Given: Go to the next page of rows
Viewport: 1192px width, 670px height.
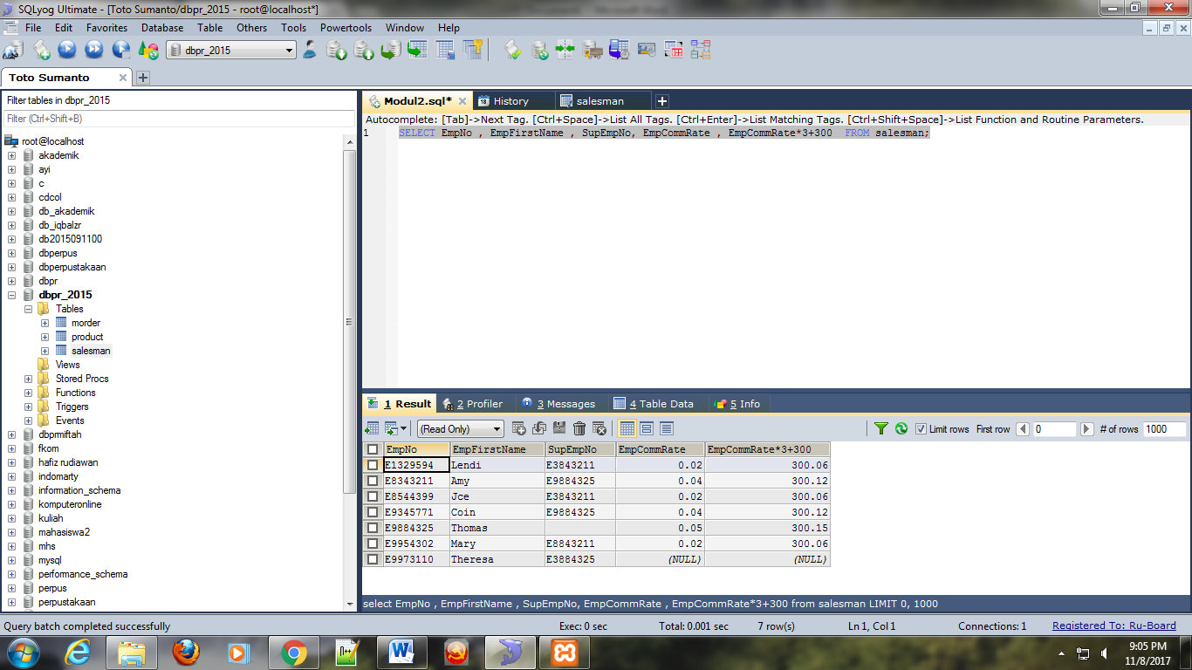Looking at the screenshot, I should tap(1087, 429).
